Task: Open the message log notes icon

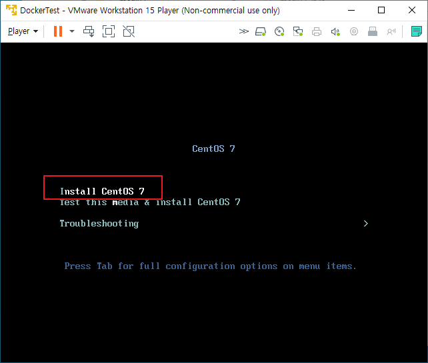Action: click(417, 31)
